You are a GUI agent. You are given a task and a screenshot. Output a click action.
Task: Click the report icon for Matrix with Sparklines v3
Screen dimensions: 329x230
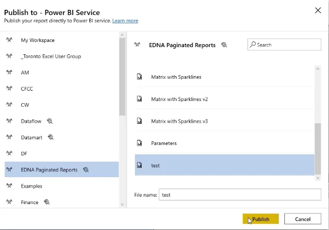(140, 121)
